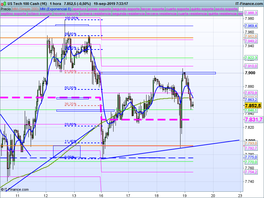The height and width of the screenshot is (198, 264).
Task: Select the tercer soporte indicator label
Action: [152, 9]
